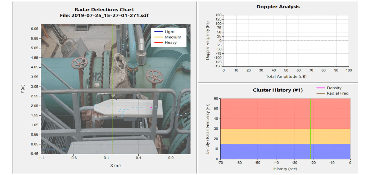Click the Doppler Frequency (Hz) axis label
Viewport: 370px width, 175px height.
pos(208,41)
